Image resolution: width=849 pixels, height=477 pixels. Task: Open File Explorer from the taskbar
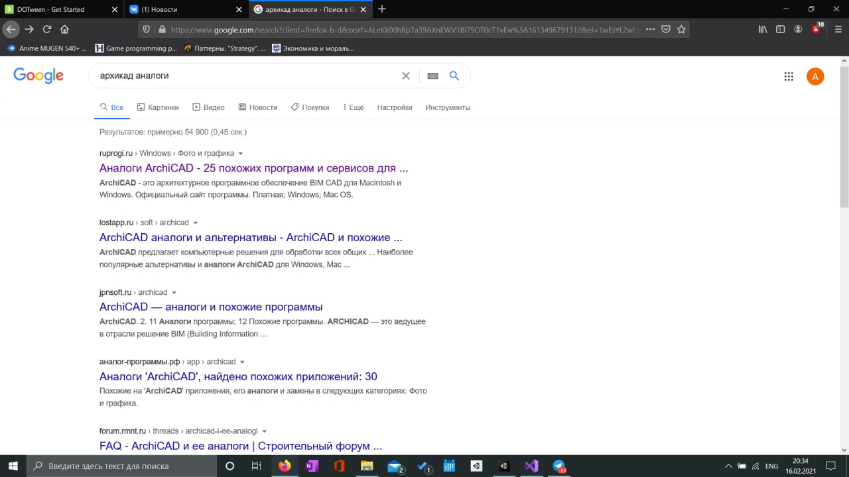366,466
